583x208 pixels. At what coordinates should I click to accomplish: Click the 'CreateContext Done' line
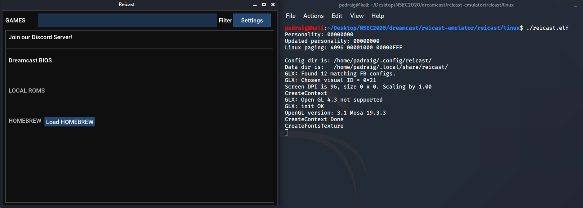[314, 119]
